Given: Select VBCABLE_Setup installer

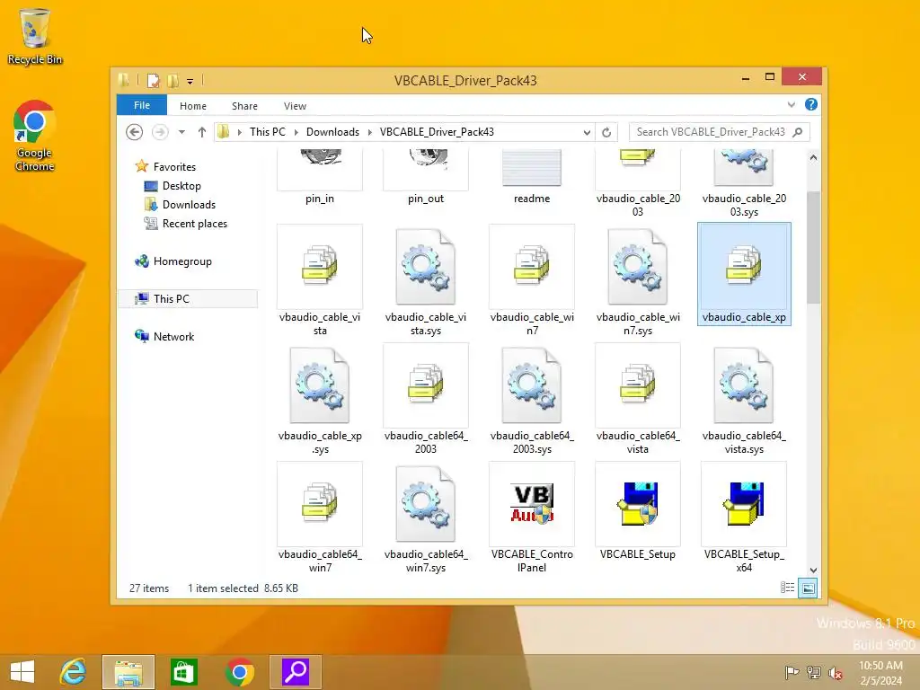Looking at the screenshot, I should [638, 511].
